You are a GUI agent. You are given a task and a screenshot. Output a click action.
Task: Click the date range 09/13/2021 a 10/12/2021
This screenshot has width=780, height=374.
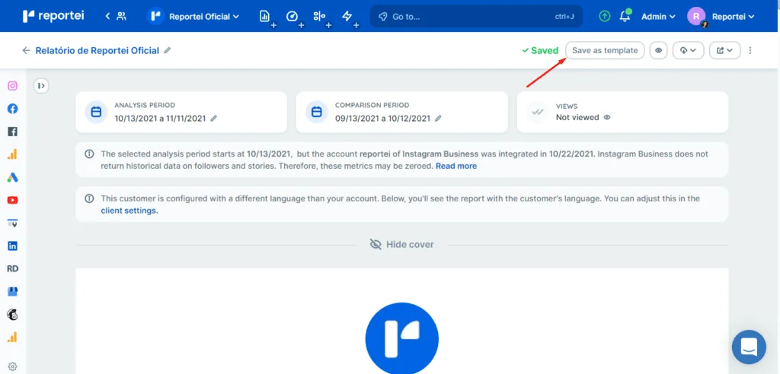click(x=382, y=119)
